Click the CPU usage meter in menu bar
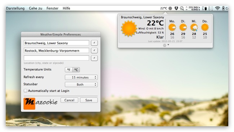 click(x=211, y=8)
